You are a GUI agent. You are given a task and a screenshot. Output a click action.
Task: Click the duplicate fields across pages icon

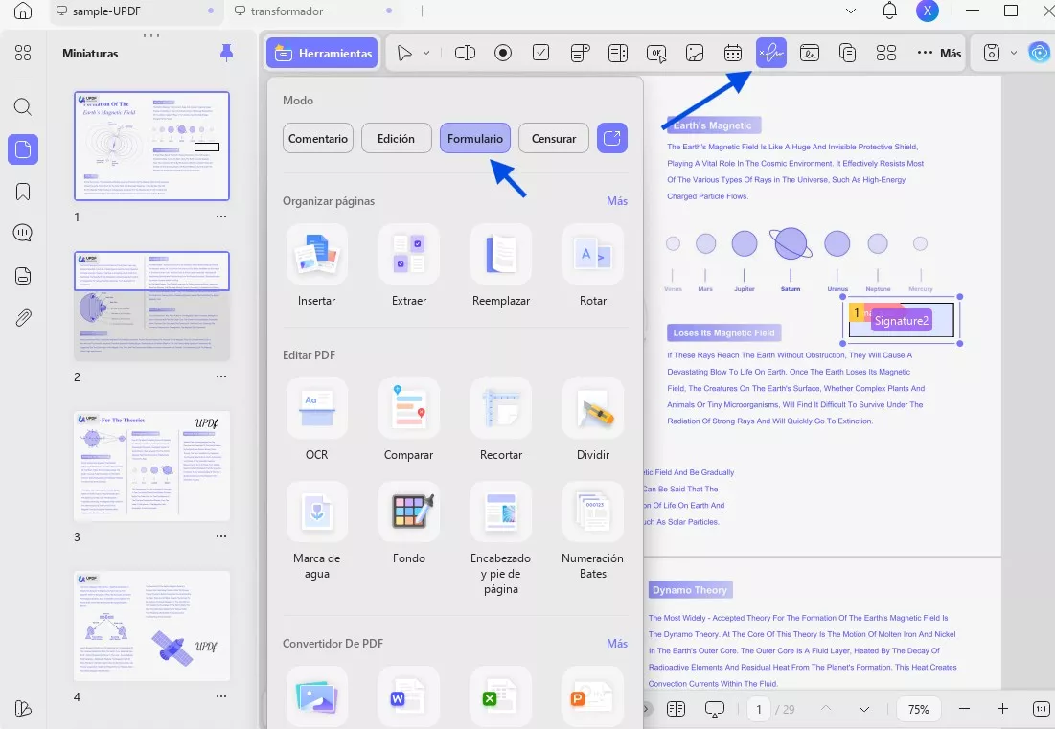click(848, 53)
